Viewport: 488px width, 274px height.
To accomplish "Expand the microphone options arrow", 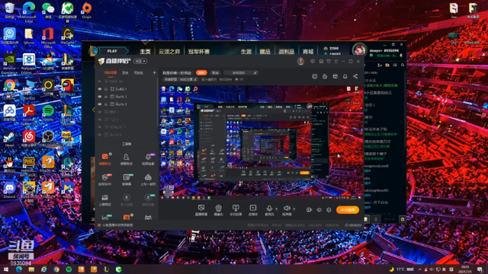I will 276,209.
